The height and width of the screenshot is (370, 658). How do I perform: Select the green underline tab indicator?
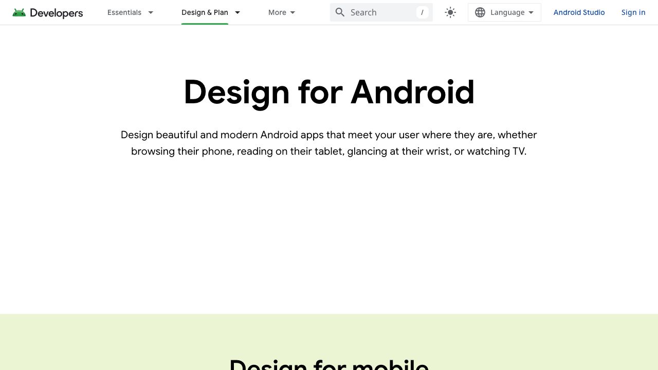click(x=205, y=23)
